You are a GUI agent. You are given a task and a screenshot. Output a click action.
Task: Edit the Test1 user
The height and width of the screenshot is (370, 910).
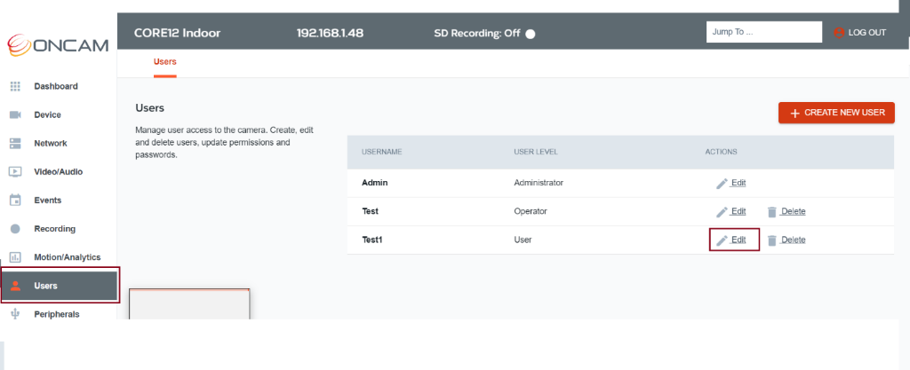(734, 240)
